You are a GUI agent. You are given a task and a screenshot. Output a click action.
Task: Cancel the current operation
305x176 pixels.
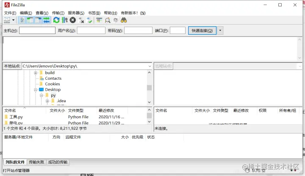coord(73,20)
